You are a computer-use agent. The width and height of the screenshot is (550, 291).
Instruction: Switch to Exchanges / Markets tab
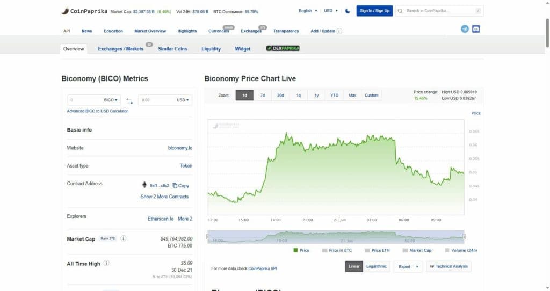pyautogui.click(x=121, y=49)
